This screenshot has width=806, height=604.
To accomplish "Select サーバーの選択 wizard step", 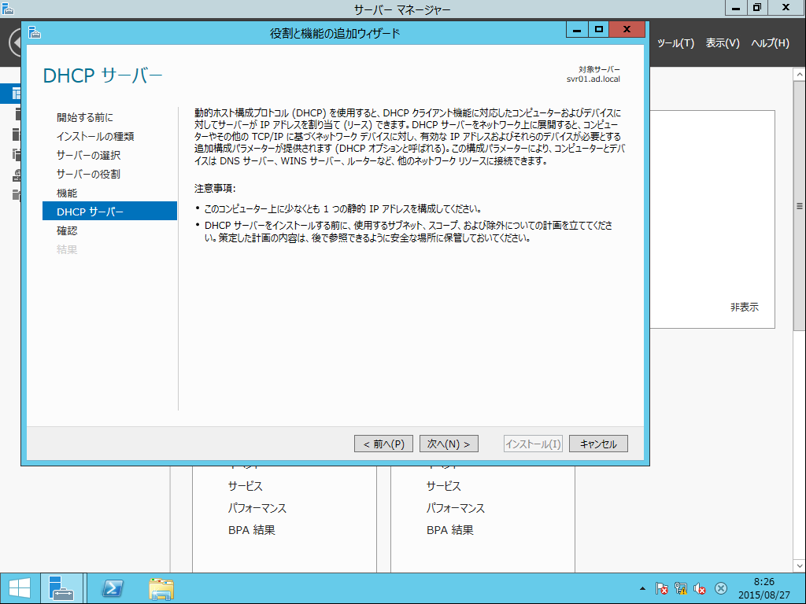I will click(88, 155).
